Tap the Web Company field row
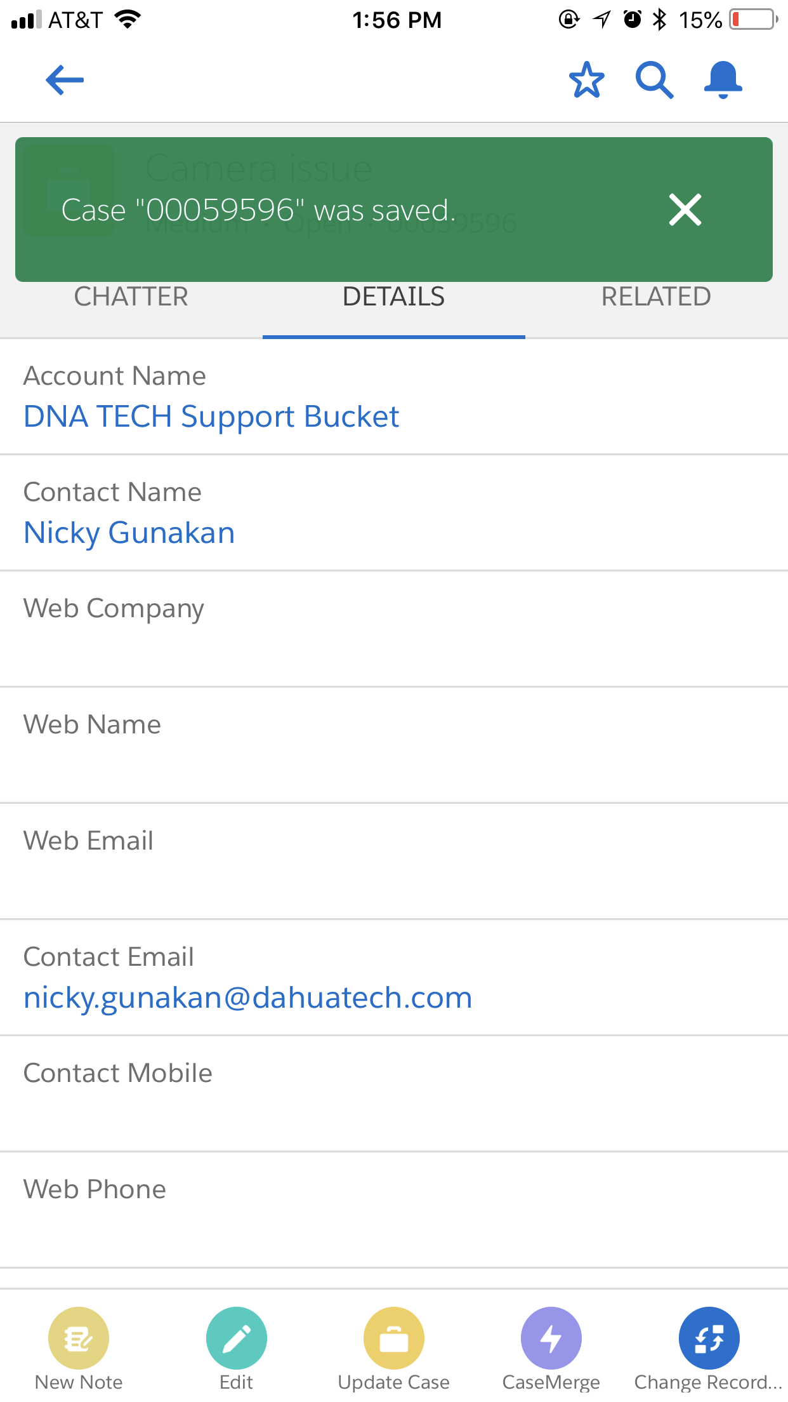 [x=393, y=629]
